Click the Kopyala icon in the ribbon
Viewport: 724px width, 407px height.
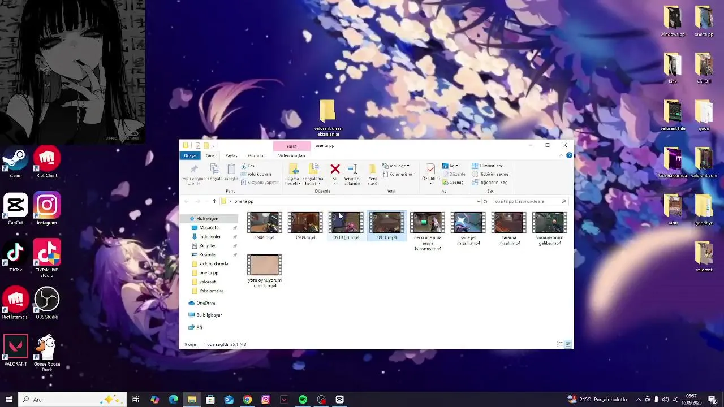coord(215,169)
